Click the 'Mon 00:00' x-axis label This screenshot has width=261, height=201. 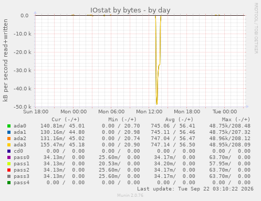tap(74, 112)
